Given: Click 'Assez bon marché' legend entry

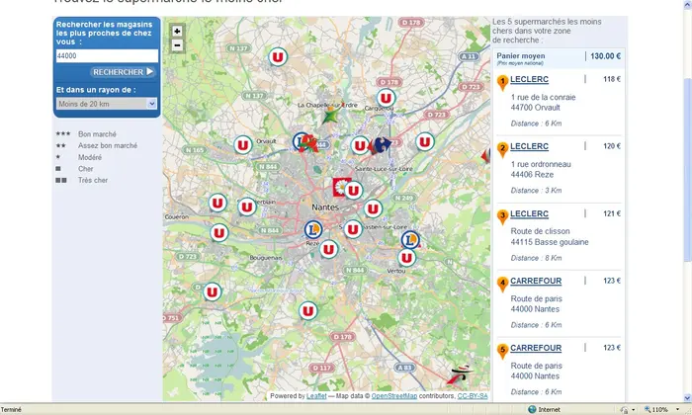Looking at the screenshot, I should [108, 145].
